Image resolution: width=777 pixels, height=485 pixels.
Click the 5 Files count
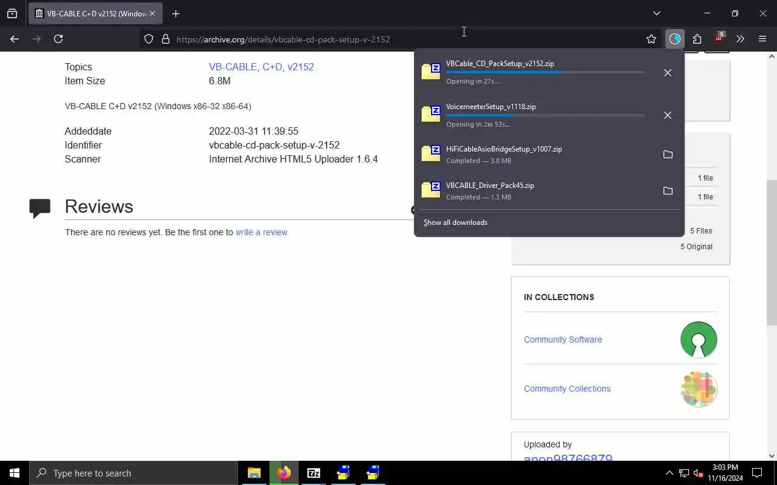point(701,231)
